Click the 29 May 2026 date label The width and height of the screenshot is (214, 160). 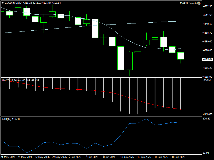(59, 157)
